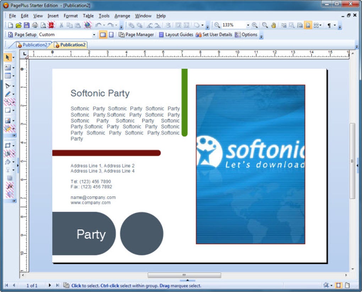The width and height of the screenshot is (362, 292).
Task: Click Set User Details button
Action: [x=214, y=35]
